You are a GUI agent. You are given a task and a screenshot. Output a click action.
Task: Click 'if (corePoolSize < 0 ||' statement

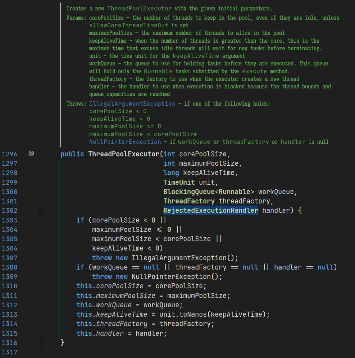pyautogui.click(x=121, y=220)
